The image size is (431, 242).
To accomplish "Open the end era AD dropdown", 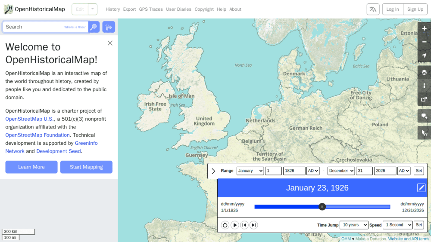I will click(x=404, y=171).
